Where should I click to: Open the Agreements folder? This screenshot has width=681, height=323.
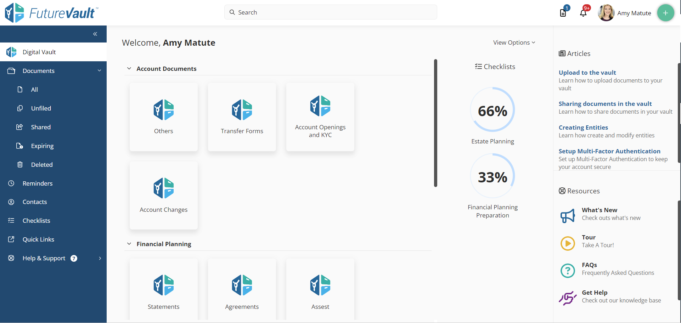tap(242, 289)
